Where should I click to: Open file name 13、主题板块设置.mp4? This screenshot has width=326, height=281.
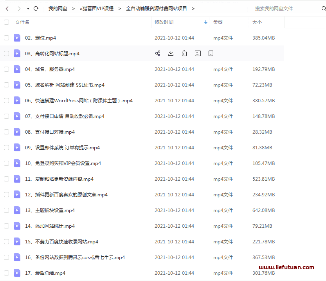(50, 210)
